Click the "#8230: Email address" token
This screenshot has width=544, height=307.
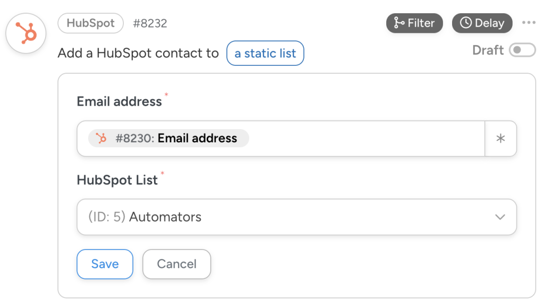[x=168, y=138]
